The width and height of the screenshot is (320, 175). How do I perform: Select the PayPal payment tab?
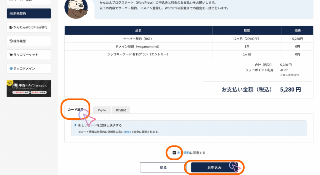(x=102, y=110)
